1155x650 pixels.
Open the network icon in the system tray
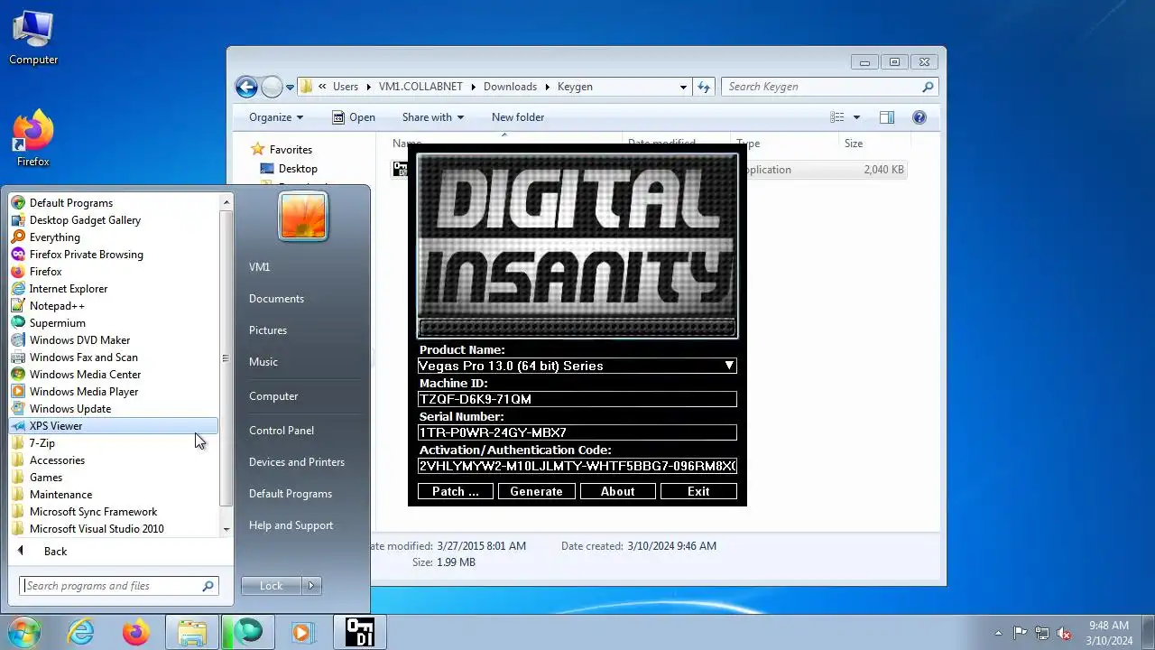click(x=1042, y=633)
